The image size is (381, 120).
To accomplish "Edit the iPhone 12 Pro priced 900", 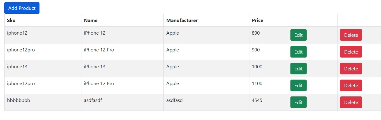I will click(x=298, y=52).
